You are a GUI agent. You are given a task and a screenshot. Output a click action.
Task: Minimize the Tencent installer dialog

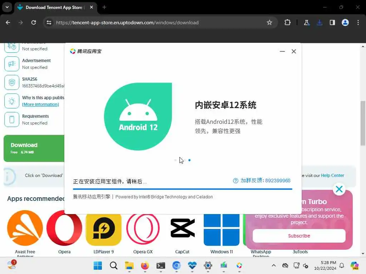click(x=282, y=51)
